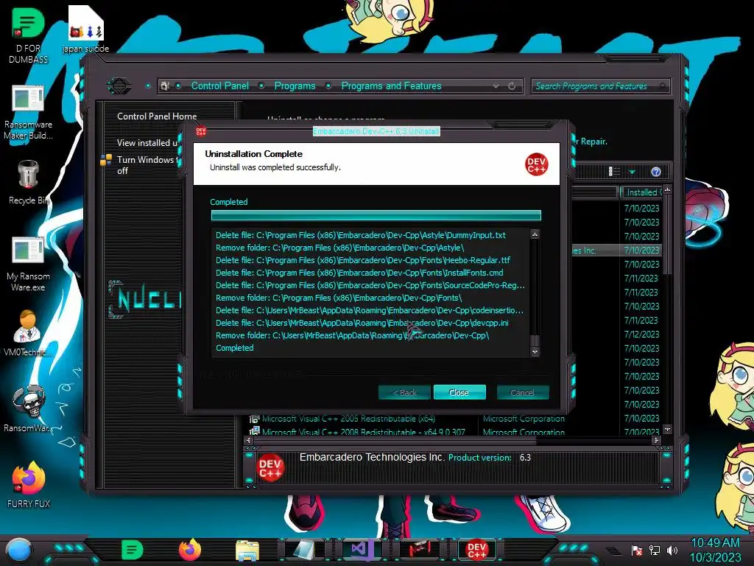Open the red-and-black taskbar app icon
754x566 pixels.
click(x=419, y=550)
